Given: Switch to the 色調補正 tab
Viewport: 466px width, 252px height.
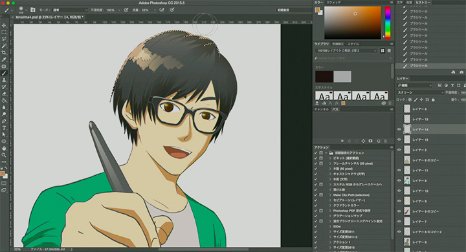Looking at the screenshot, I should pyautogui.click(x=337, y=44).
